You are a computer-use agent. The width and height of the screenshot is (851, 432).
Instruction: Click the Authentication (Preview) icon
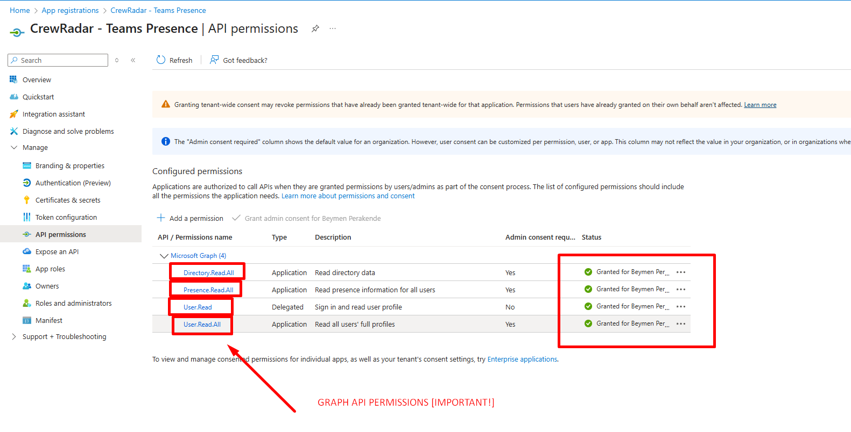tap(26, 183)
